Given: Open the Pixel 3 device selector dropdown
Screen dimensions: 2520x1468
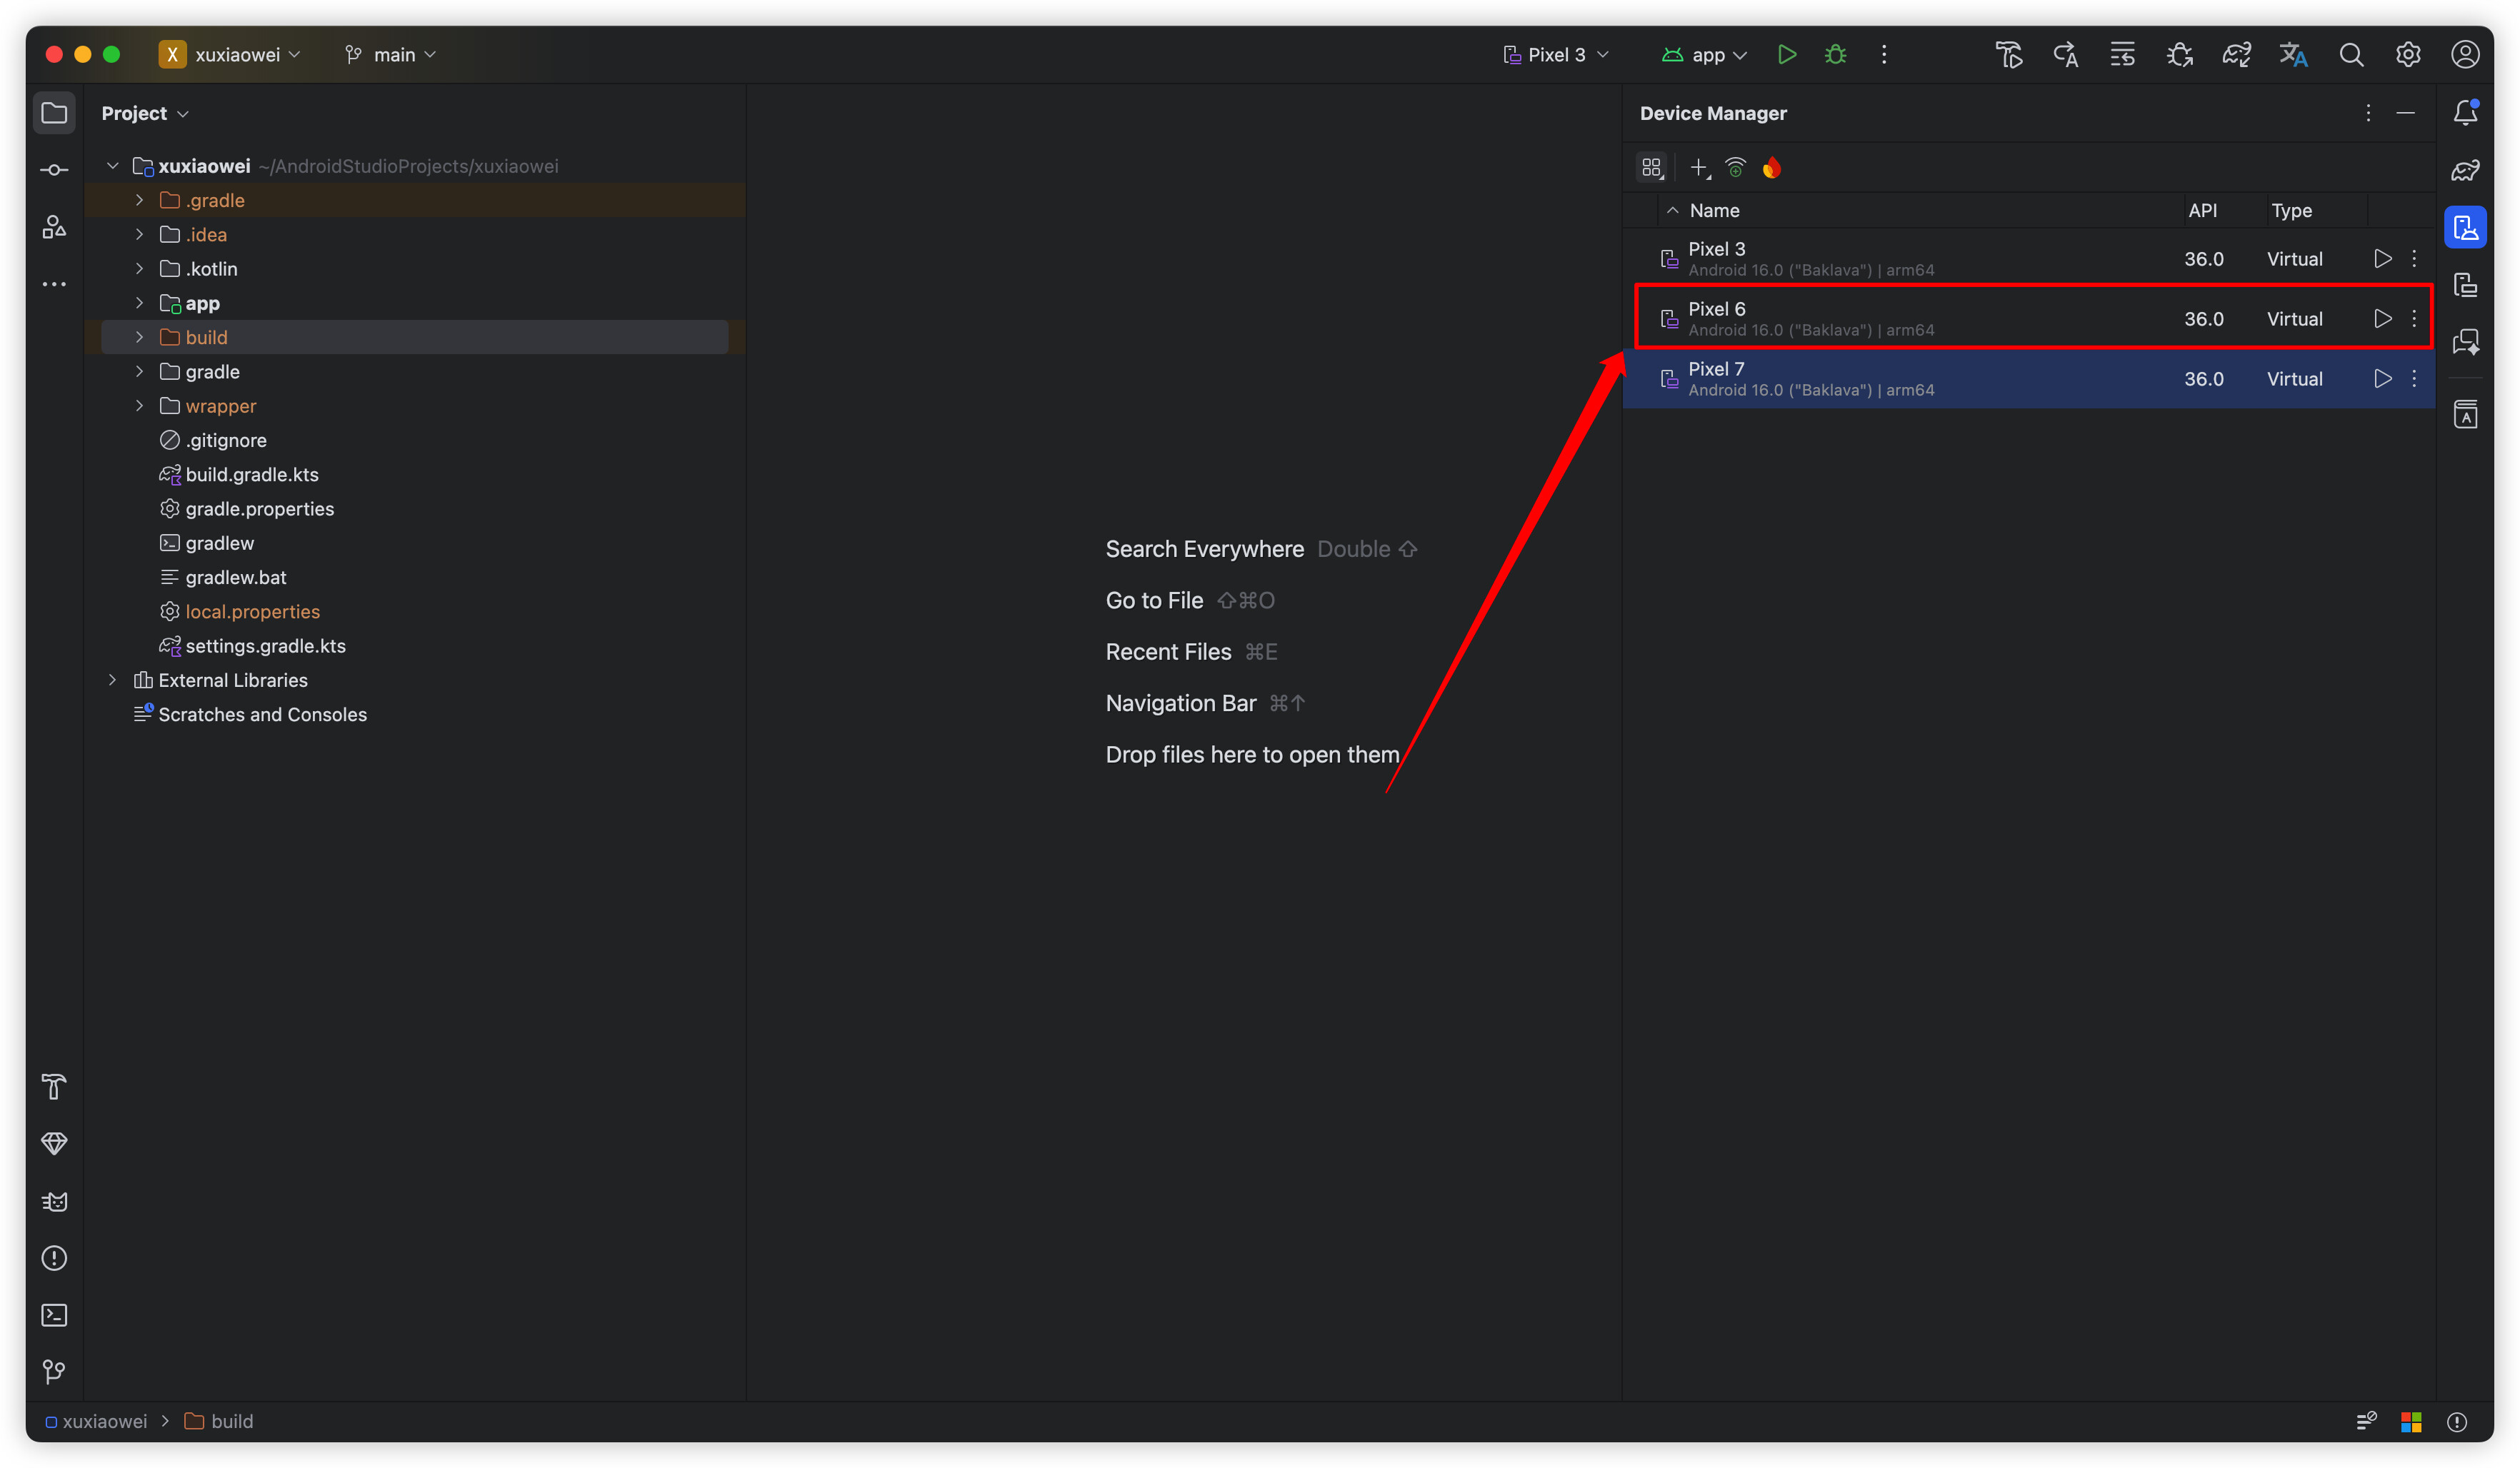Looking at the screenshot, I should pos(1556,55).
